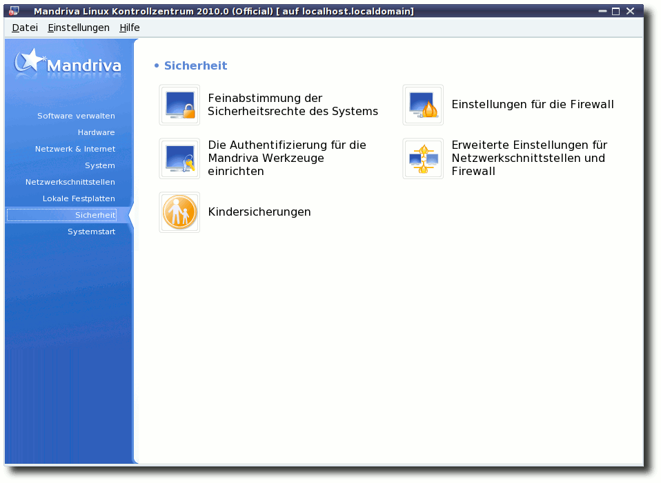The height and width of the screenshot is (483, 661).
Task: Click the Mandriva star logo
Action: (x=68, y=63)
